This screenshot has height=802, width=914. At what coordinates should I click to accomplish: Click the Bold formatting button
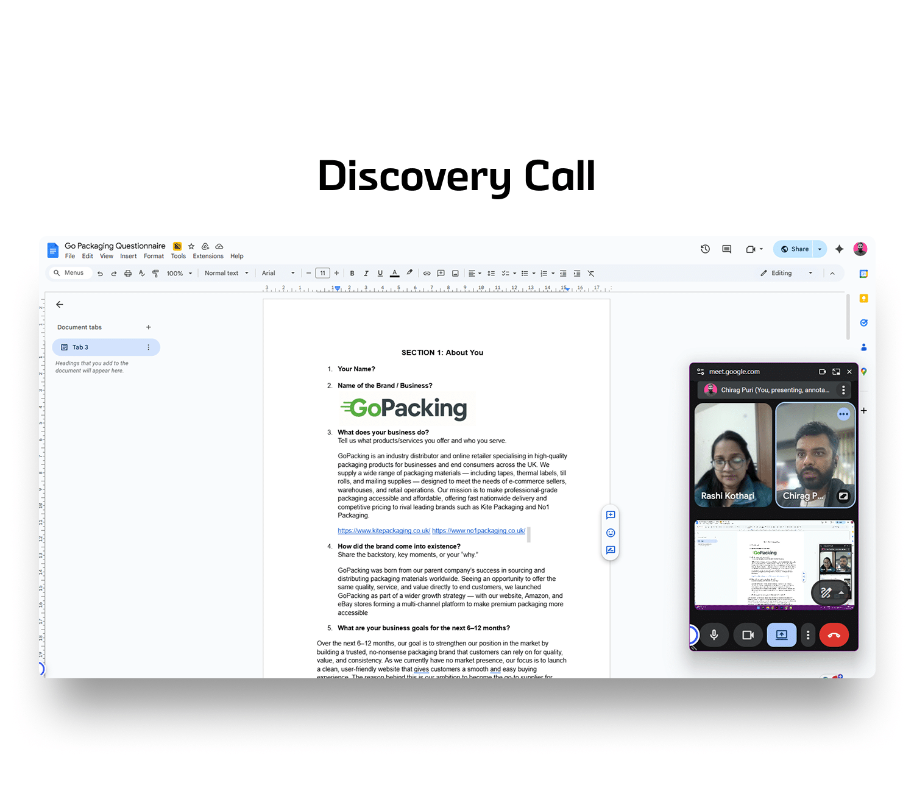click(x=352, y=274)
